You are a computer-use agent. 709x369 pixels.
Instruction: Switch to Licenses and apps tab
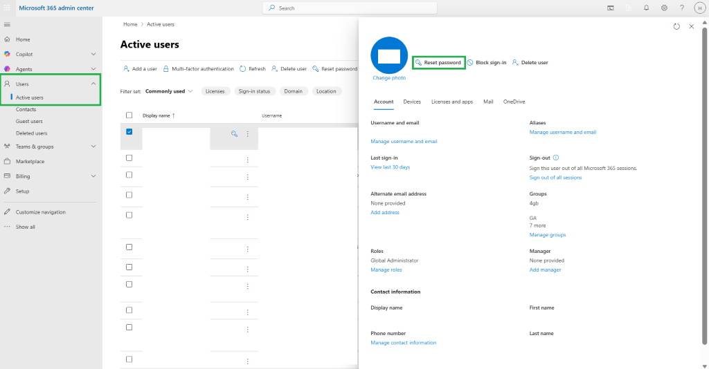pyautogui.click(x=452, y=102)
